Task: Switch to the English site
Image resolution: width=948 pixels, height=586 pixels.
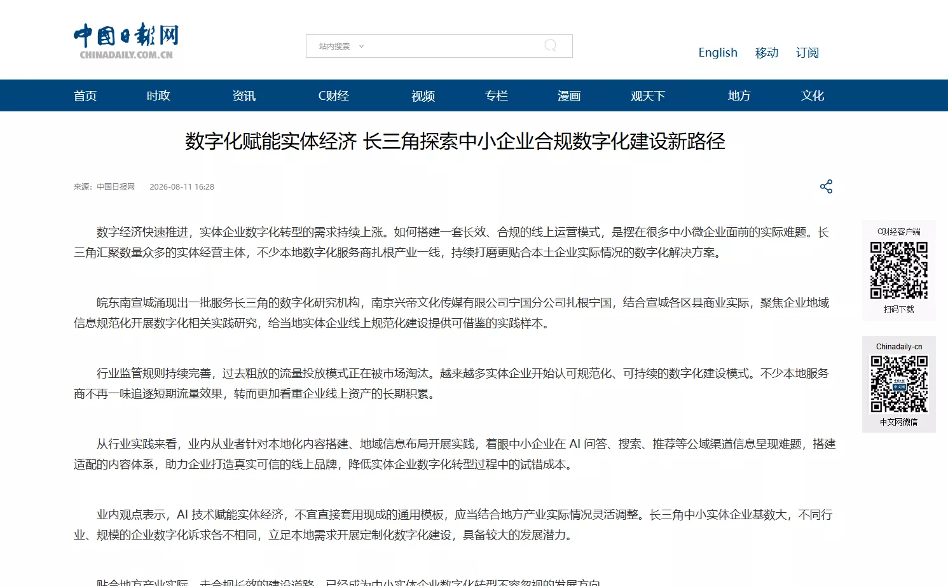Action: pos(718,52)
